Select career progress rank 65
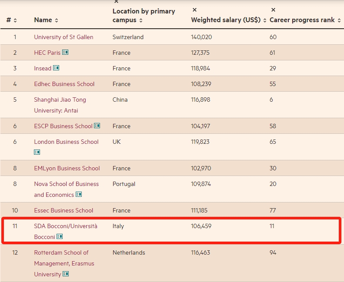Image resolution: width=344 pixels, height=282 pixels. coord(273,142)
